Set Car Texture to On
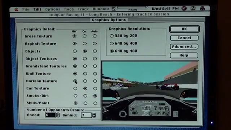Image resolution: width=231 pixels, height=130 pixels. click(x=85, y=88)
